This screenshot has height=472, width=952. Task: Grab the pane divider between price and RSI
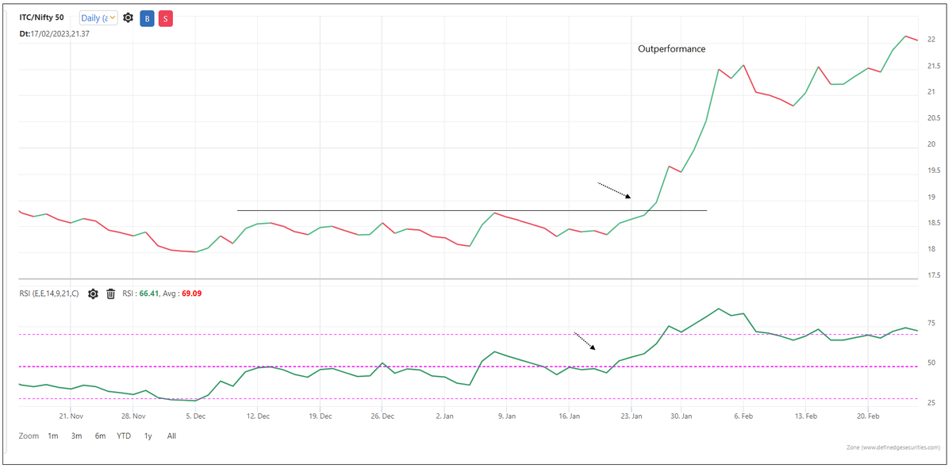[x=468, y=279]
